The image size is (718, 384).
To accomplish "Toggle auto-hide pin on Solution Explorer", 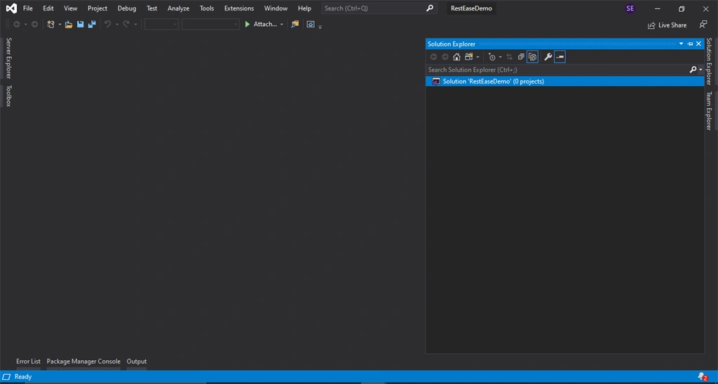I will pos(690,44).
